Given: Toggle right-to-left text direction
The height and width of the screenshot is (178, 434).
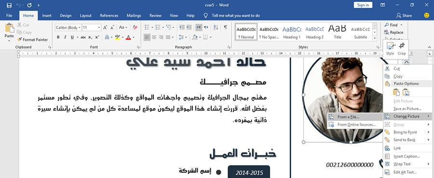Looking at the screenshot, I should (205, 27).
